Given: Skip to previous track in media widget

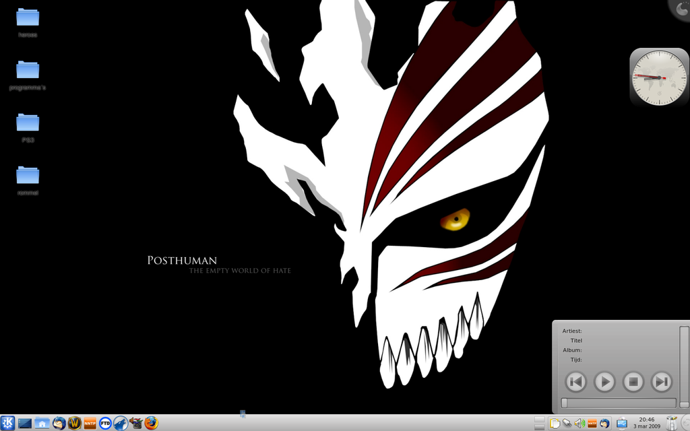Looking at the screenshot, I should (x=575, y=381).
